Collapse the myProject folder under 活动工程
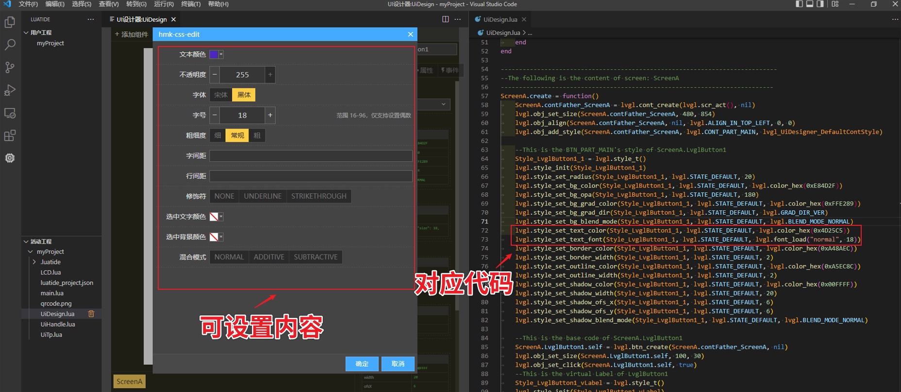This screenshot has width=901, height=392. click(30, 252)
